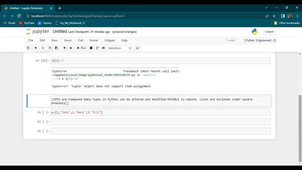Click the y=[1,"John",2,"Mary" code cell

click(160, 112)
